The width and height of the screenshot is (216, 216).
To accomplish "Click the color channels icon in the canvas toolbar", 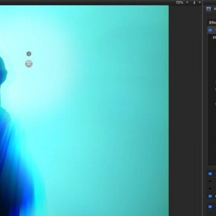I will 194,2.
